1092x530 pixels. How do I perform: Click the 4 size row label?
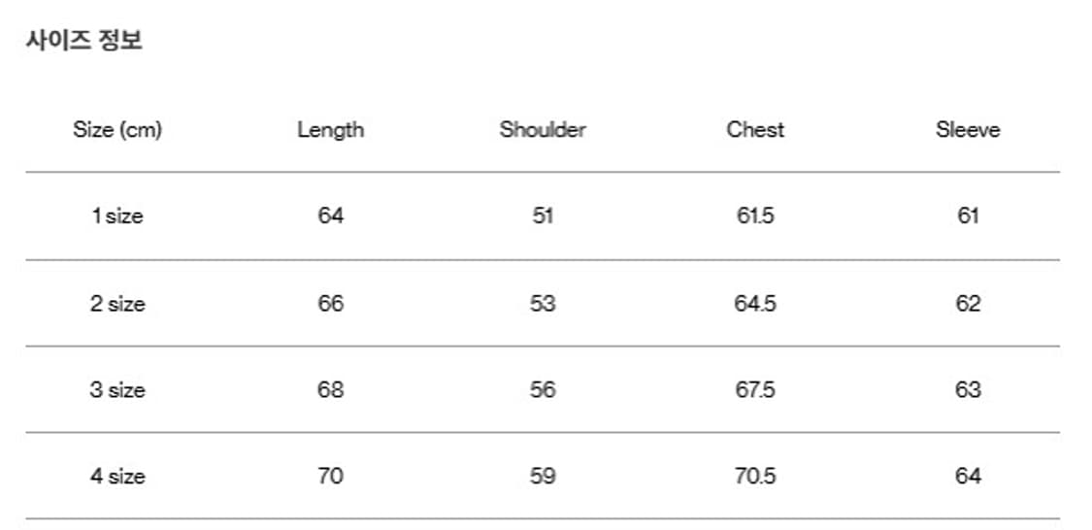click(x=117, y=476)
